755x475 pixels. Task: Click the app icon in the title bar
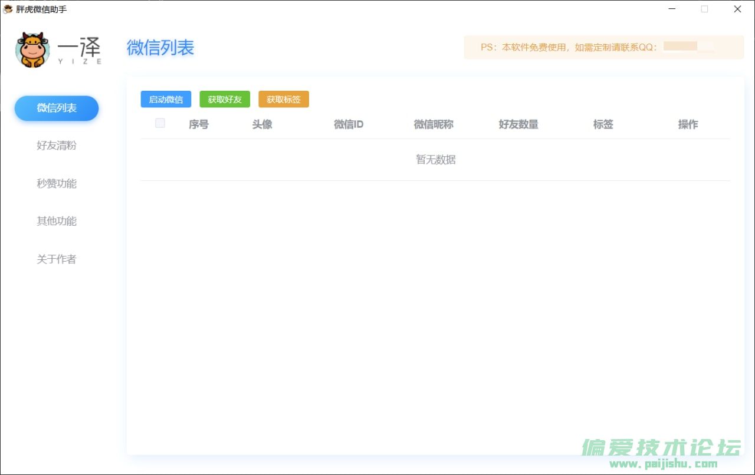tap(8, 9)
